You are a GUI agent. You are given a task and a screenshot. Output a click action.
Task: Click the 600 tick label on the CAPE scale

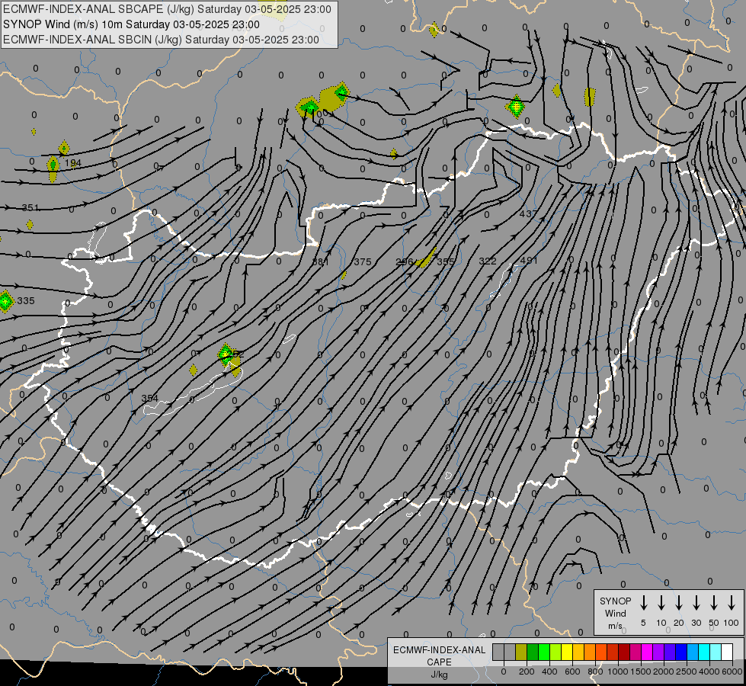coord(572,672)
